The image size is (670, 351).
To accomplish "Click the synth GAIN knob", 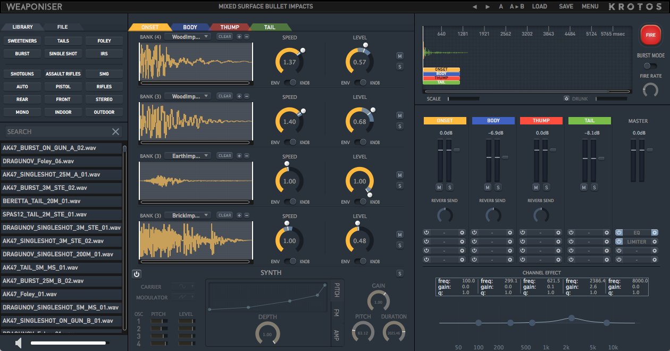I will [379, 302].
